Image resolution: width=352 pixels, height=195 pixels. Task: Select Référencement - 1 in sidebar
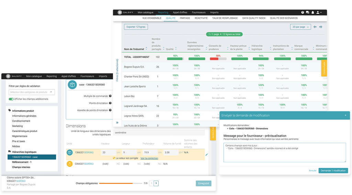(22, 162)
